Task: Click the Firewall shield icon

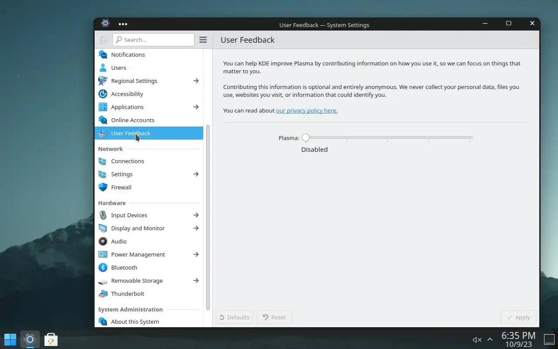Action: (103, 187)
